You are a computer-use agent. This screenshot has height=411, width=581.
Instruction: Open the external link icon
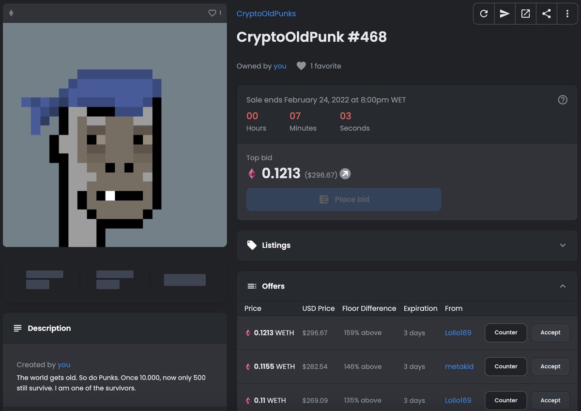525,14
